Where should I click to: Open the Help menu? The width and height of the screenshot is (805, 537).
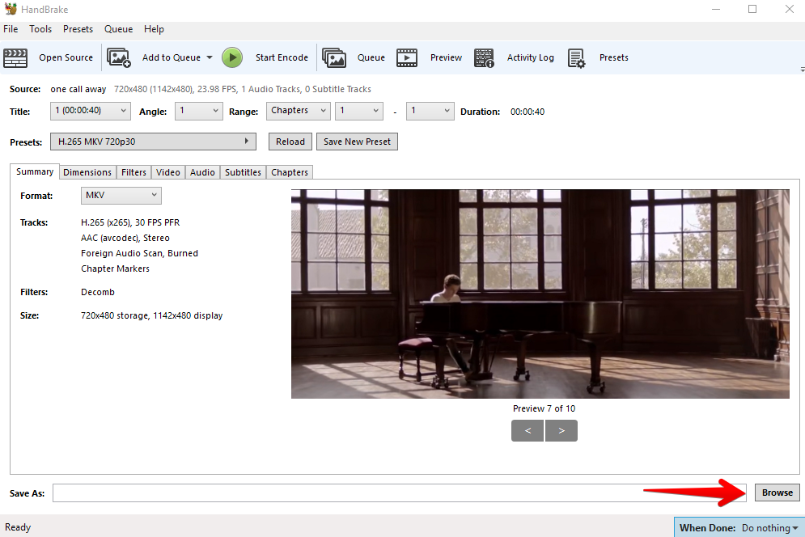(x=154, y=29)
